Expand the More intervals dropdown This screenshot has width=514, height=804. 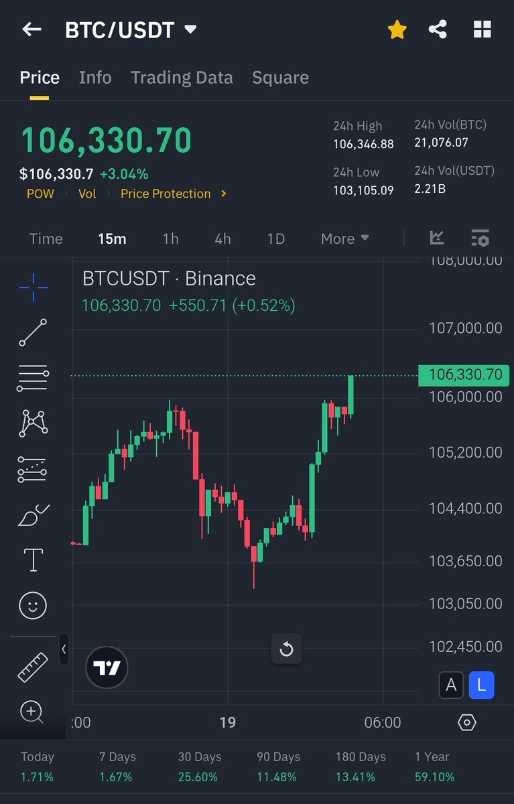click(345, 239)
